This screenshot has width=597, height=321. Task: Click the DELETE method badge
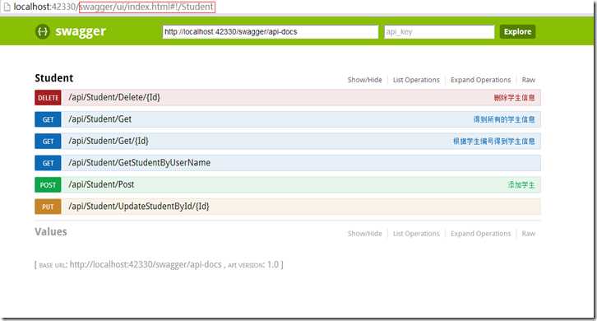48,98
